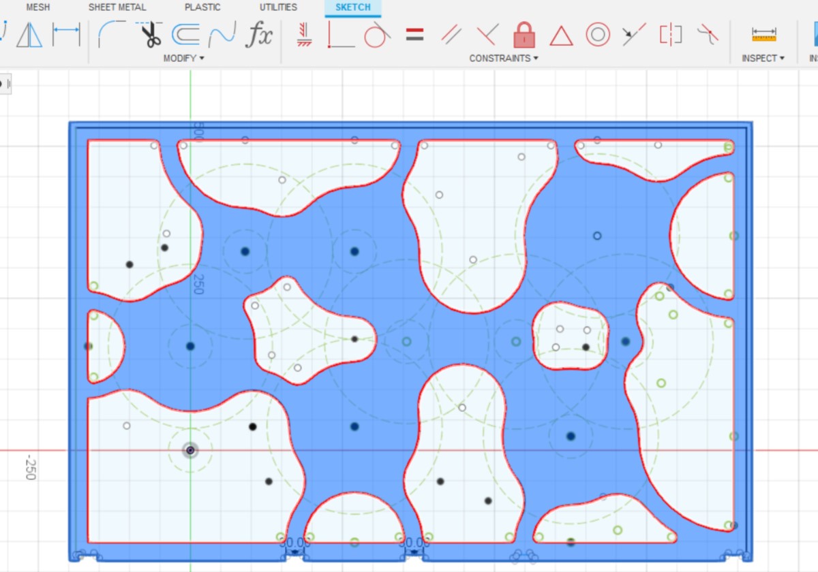The width and height of the screenshot is (818, 572).
Task: Apply the Parallel constraint
Action: 451,34
